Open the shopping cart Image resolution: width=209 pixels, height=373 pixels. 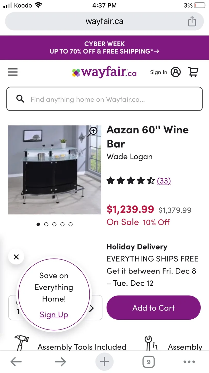[193, 72]
